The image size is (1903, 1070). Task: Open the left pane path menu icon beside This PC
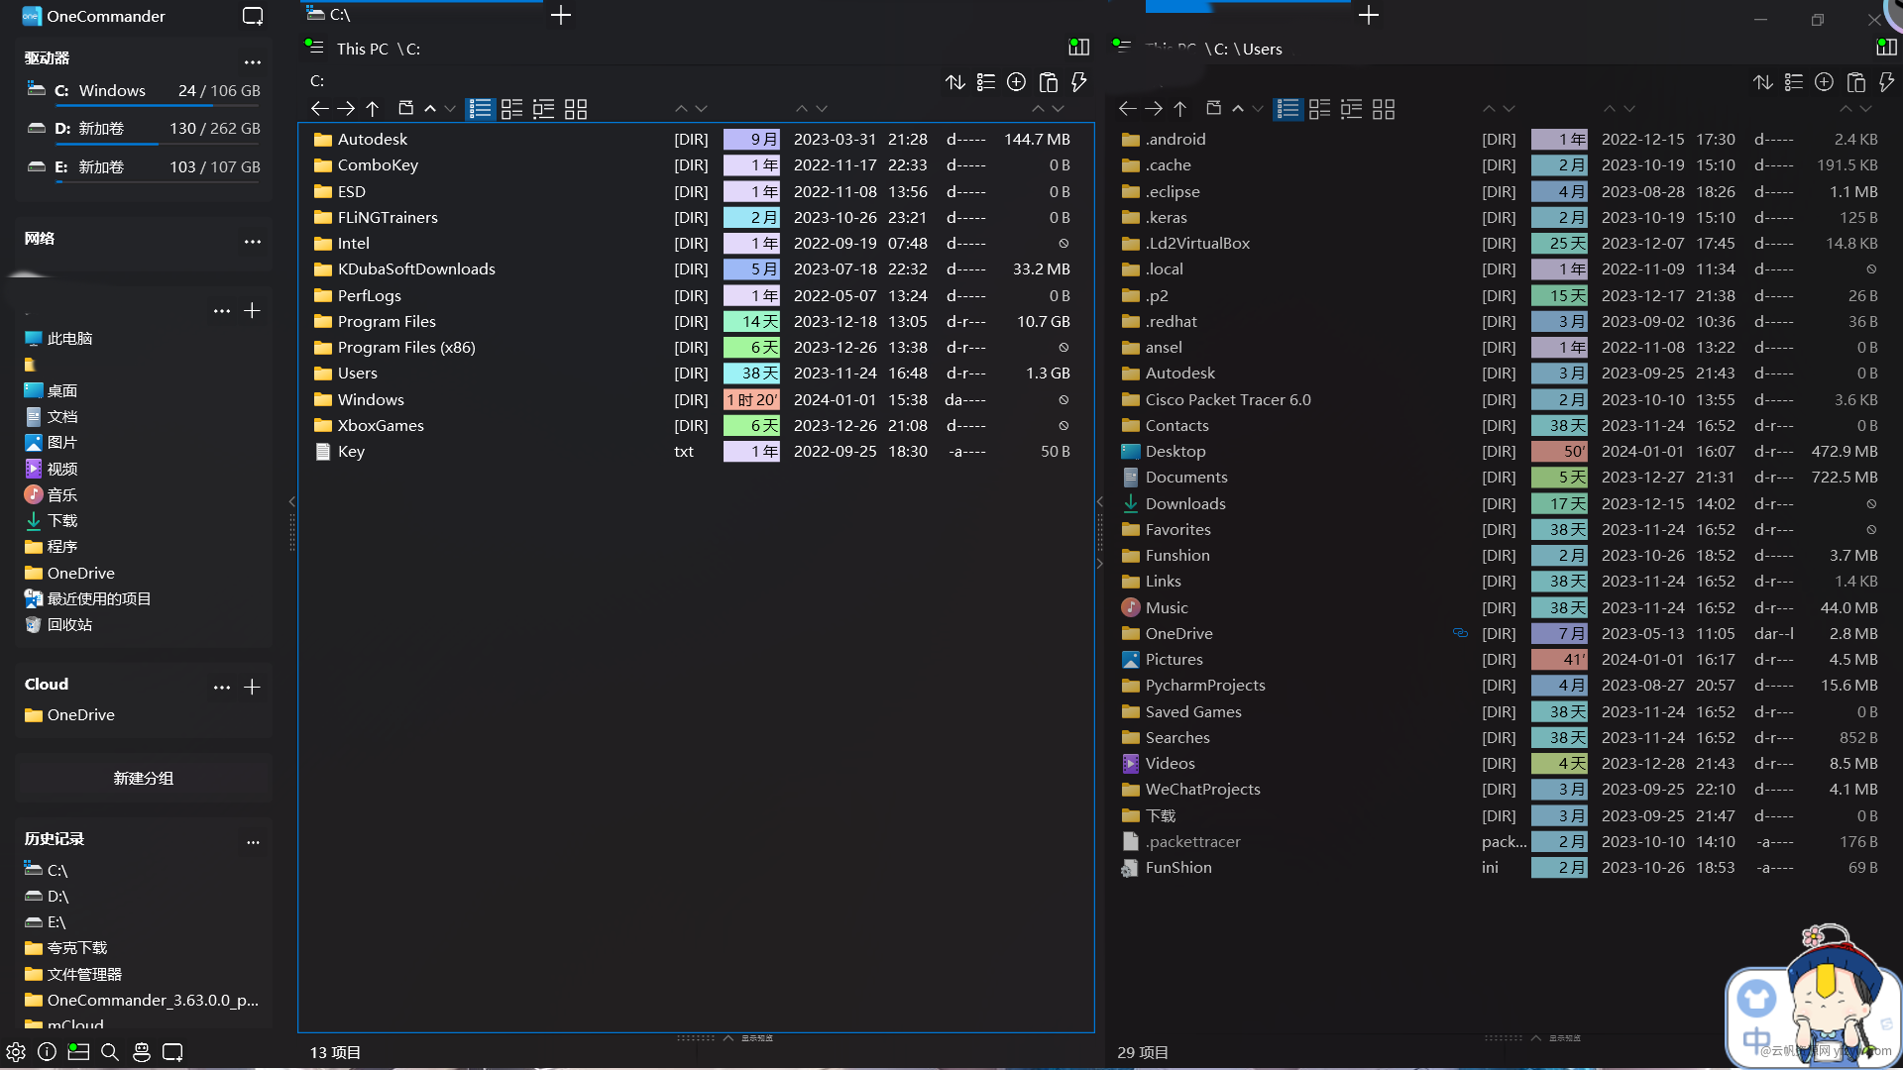[314, 46]
